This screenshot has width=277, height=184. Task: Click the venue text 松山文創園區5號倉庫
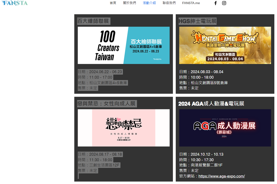pyautogui.click(x=209, y=83)
